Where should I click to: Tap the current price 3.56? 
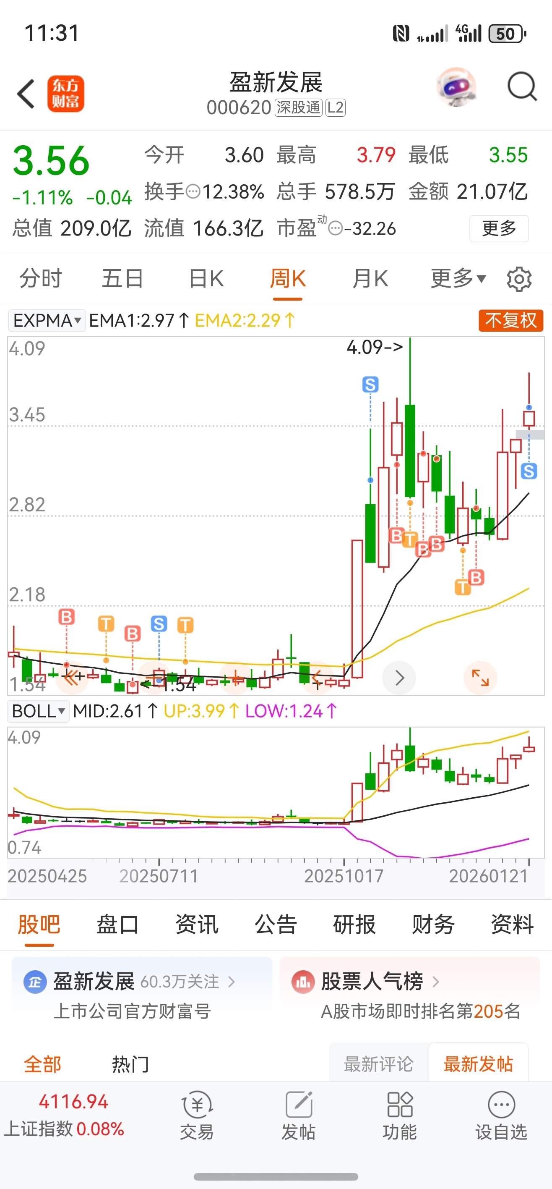[51, 161]
